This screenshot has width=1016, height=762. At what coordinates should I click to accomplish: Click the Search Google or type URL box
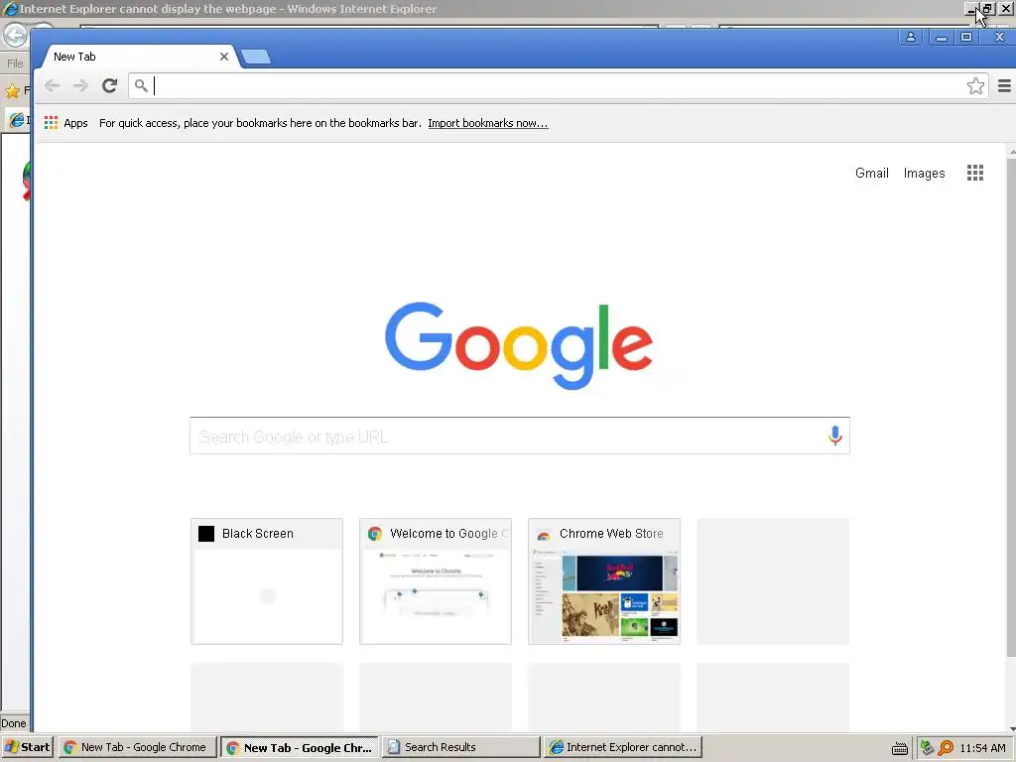point(520,436)
